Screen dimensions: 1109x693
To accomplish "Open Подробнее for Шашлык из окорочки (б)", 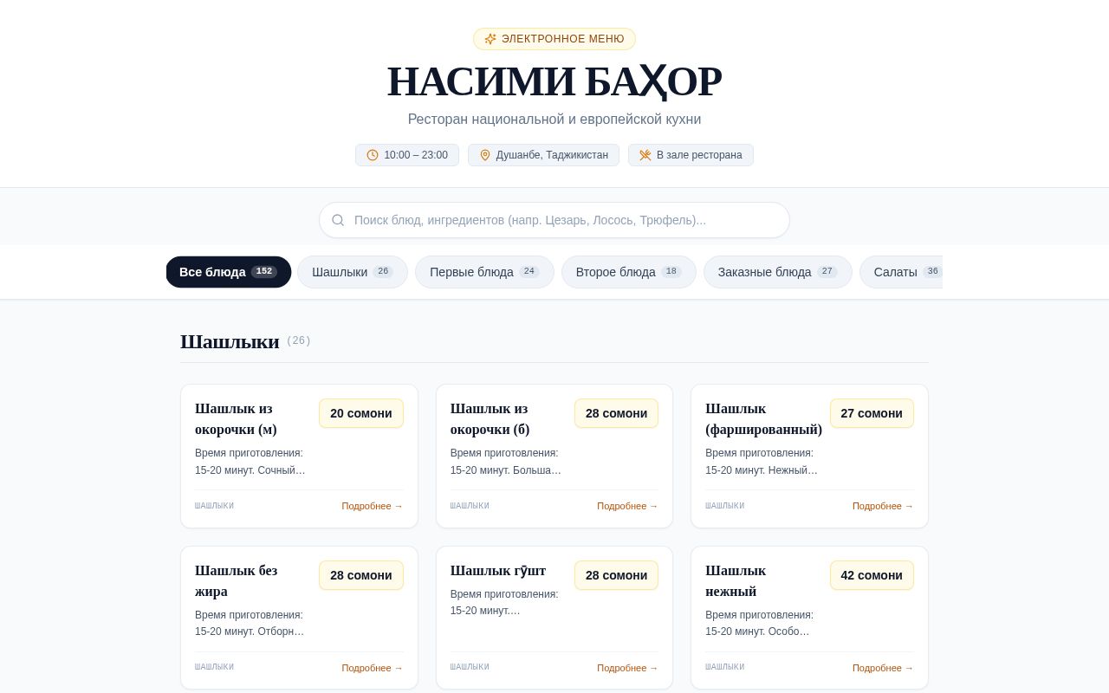I will pos(627,506).
